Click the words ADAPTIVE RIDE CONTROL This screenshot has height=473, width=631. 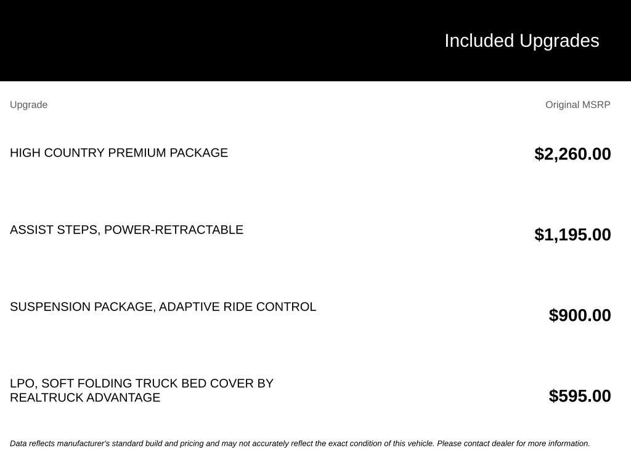237,307
